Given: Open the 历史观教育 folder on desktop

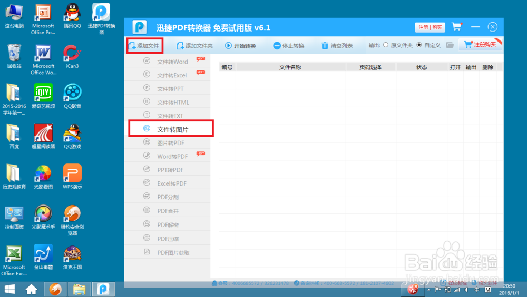Looking at the screenshot, I should (x=14, y=177).
